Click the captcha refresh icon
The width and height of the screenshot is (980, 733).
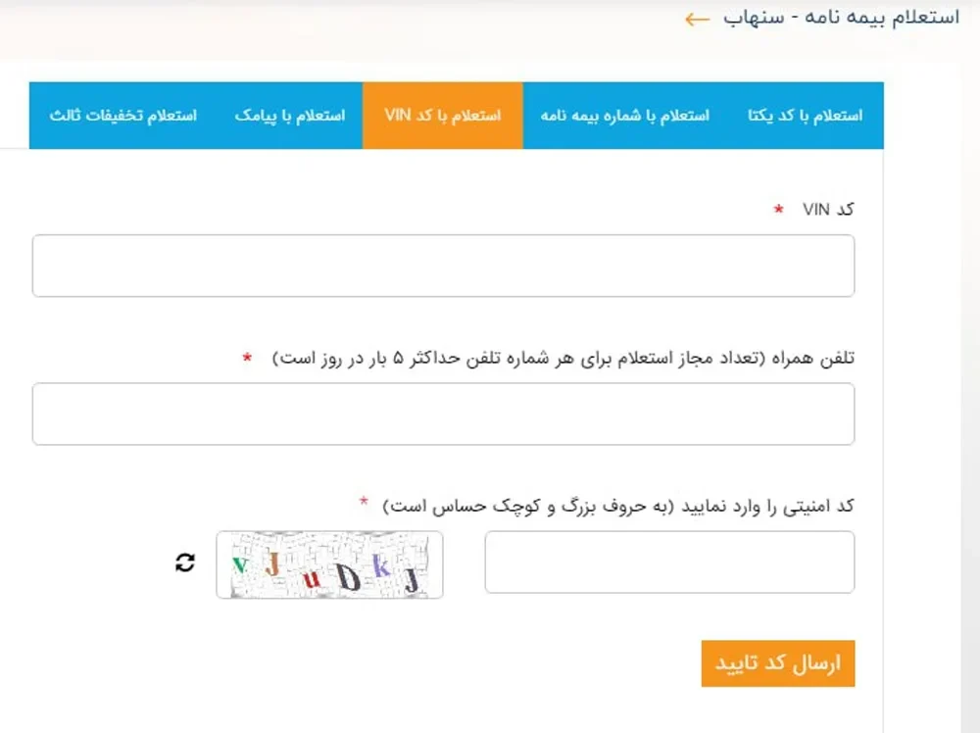coord(185,562)
